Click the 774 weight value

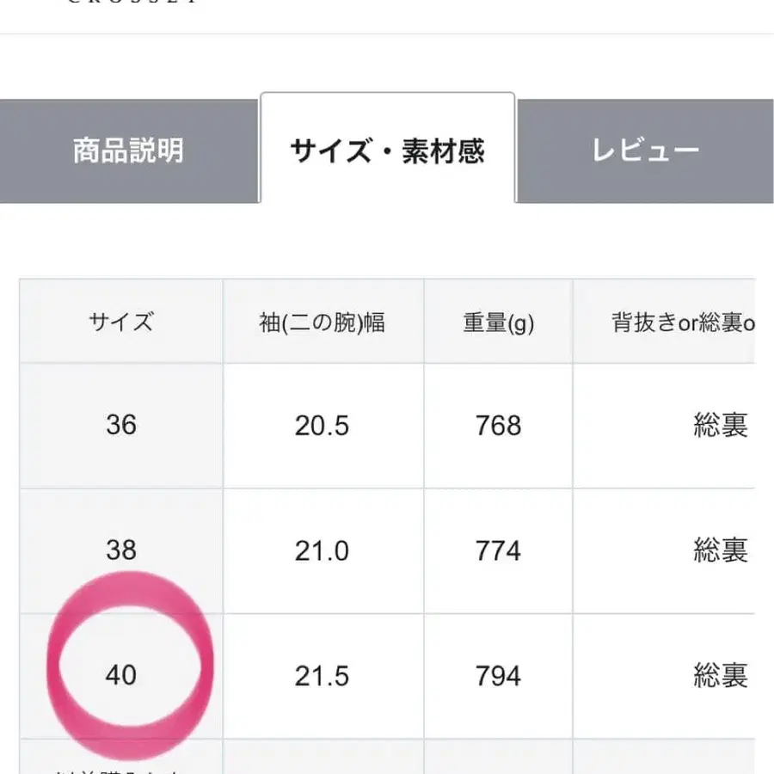pos(499,551)
